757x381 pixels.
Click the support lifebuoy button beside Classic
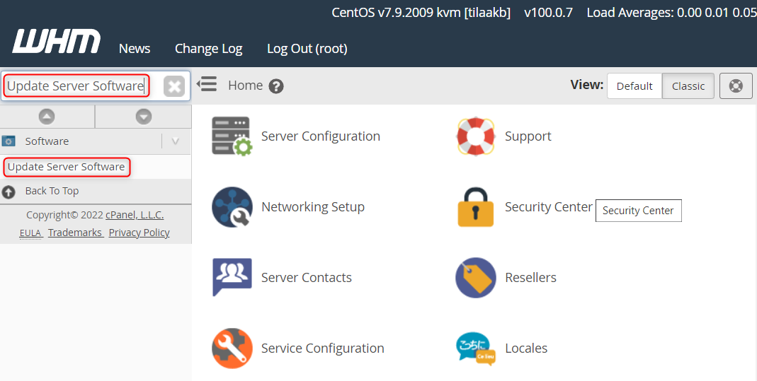pyautogui.click(x=736, y=86)
